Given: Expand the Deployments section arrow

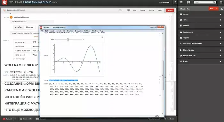Looking at the screenshot, I should 220,32.
